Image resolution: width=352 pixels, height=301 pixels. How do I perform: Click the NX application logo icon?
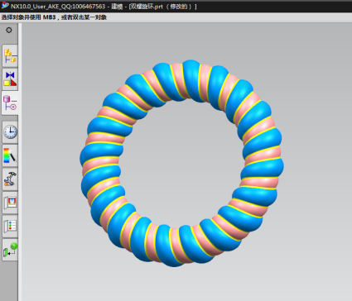click(5, 6)
